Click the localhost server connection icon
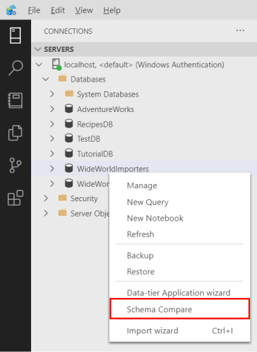257x352 pixels. click(57, 64)
